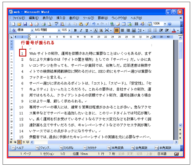Select the Format Painter brush icon

tap(87, 24)
